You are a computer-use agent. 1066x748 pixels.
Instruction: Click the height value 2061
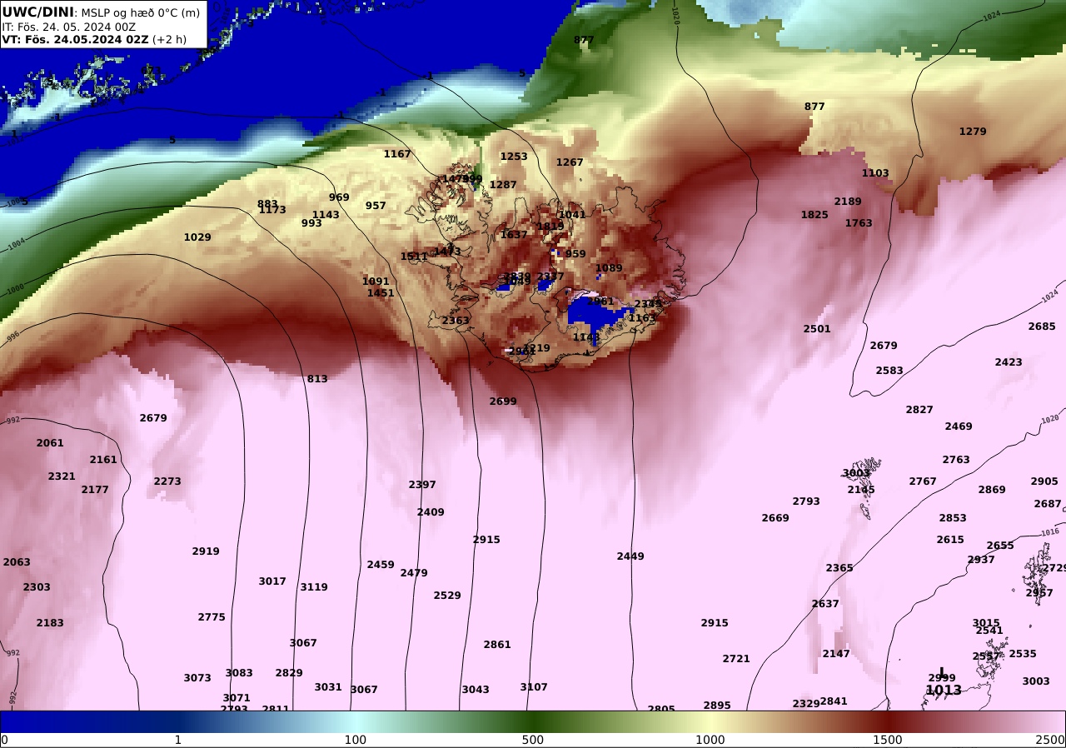coord(50,443)
